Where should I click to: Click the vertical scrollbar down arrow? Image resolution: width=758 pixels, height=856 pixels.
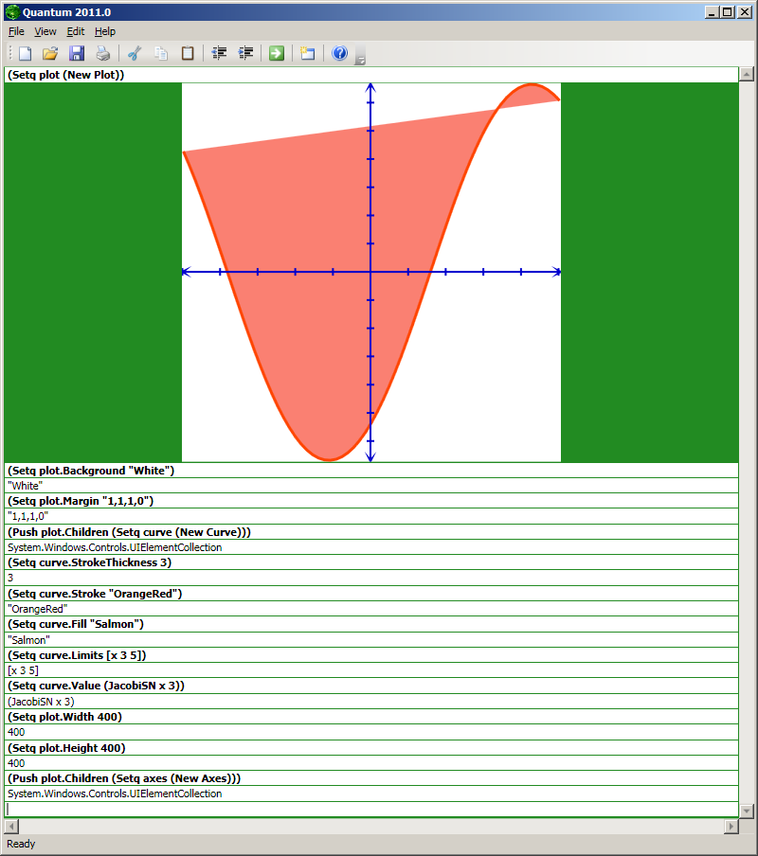click(x=747, y=811)
